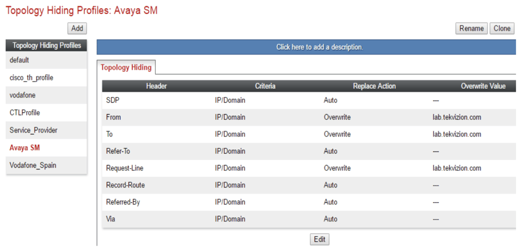Click the Referred-By header cell

click(x=123, y=202)
